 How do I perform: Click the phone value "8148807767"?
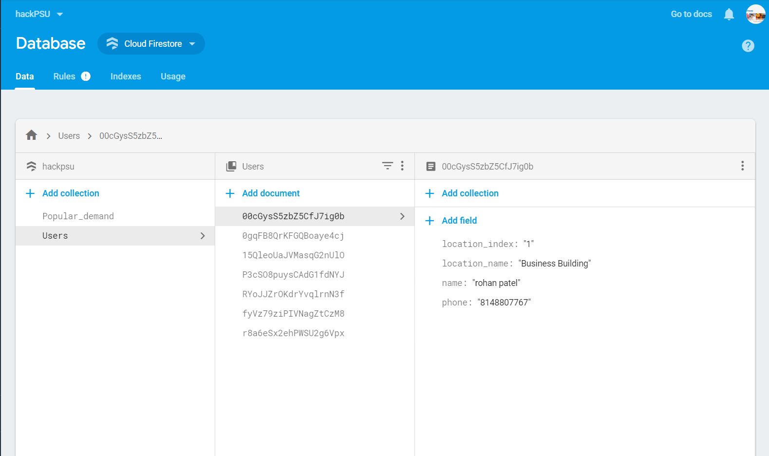pos(504,303)
